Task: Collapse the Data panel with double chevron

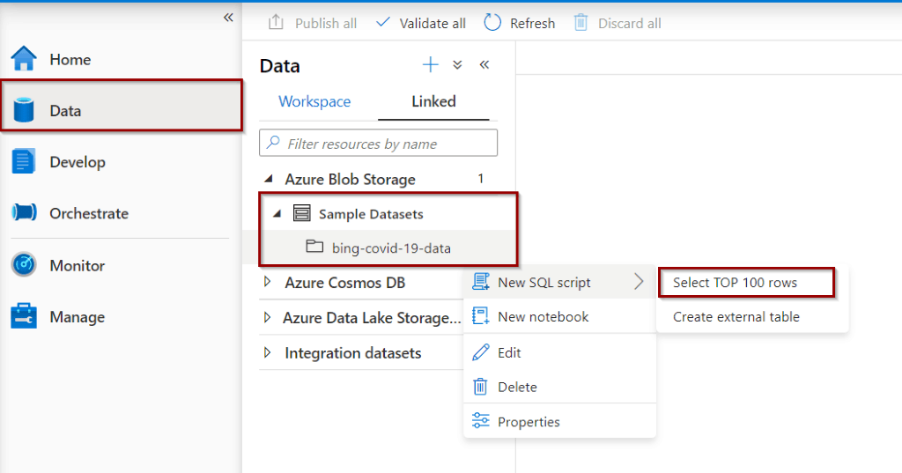Action: tap(484, 64)
